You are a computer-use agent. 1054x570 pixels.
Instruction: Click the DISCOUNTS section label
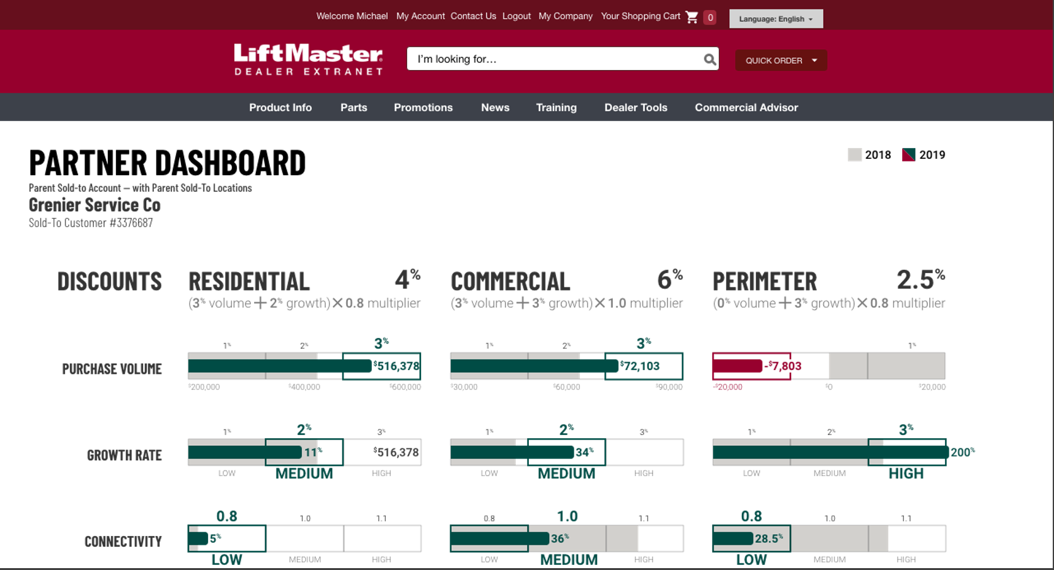tap(110, 281)
